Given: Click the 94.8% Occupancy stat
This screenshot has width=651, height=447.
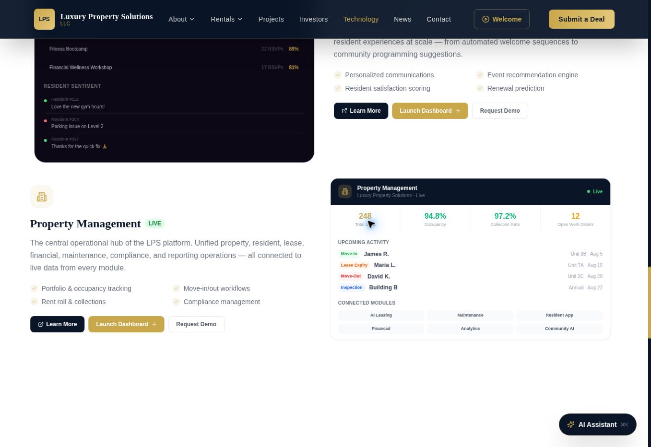Looking at the screenshot, I should point(435,219).
